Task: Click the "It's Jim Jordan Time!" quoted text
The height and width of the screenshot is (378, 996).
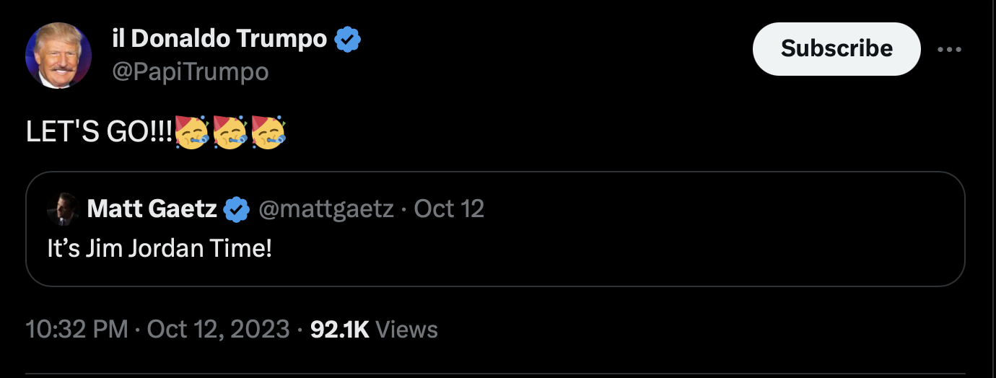Action: [160, 249]
